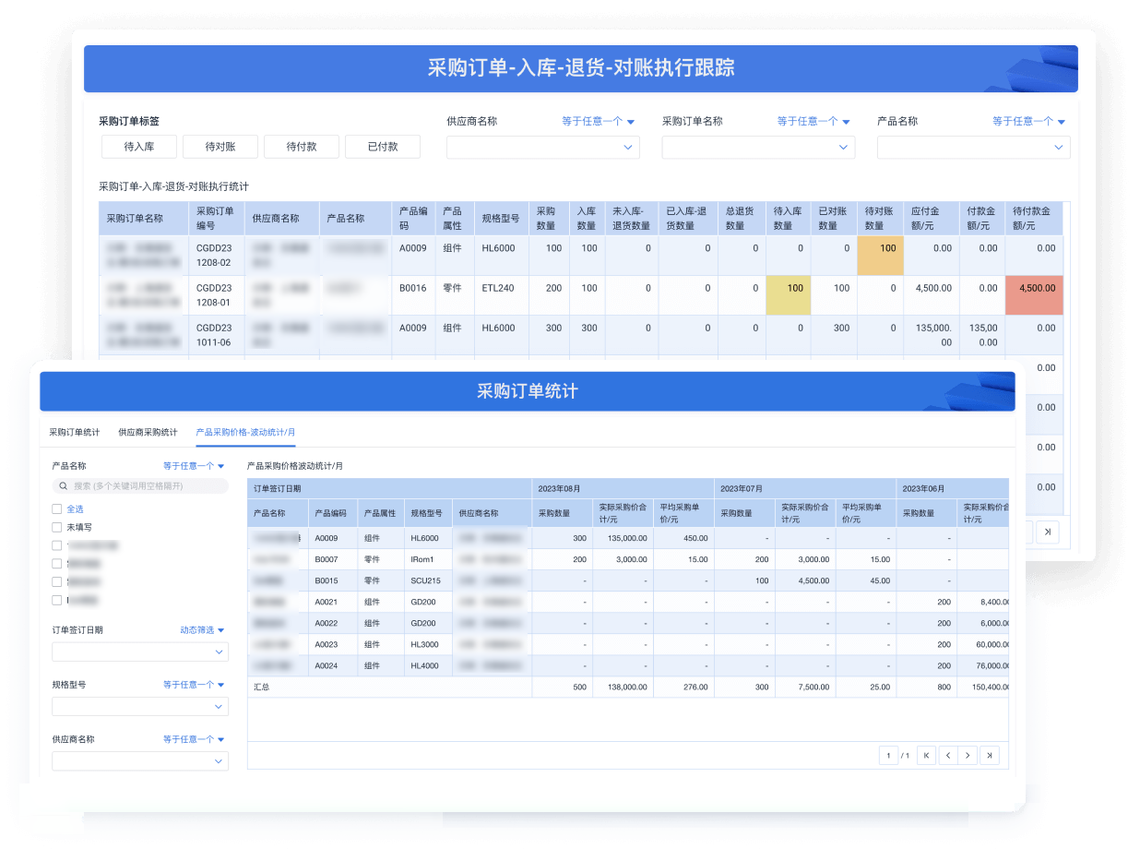Click chevron in top 采购订单名称 combo box
The image size is (1140, 849).
pyautogui.click(x=843, y=148)
